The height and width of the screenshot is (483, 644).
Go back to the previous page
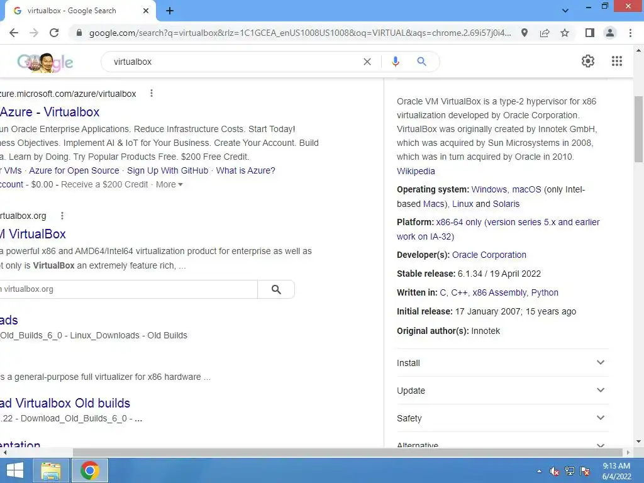point(14,33)
